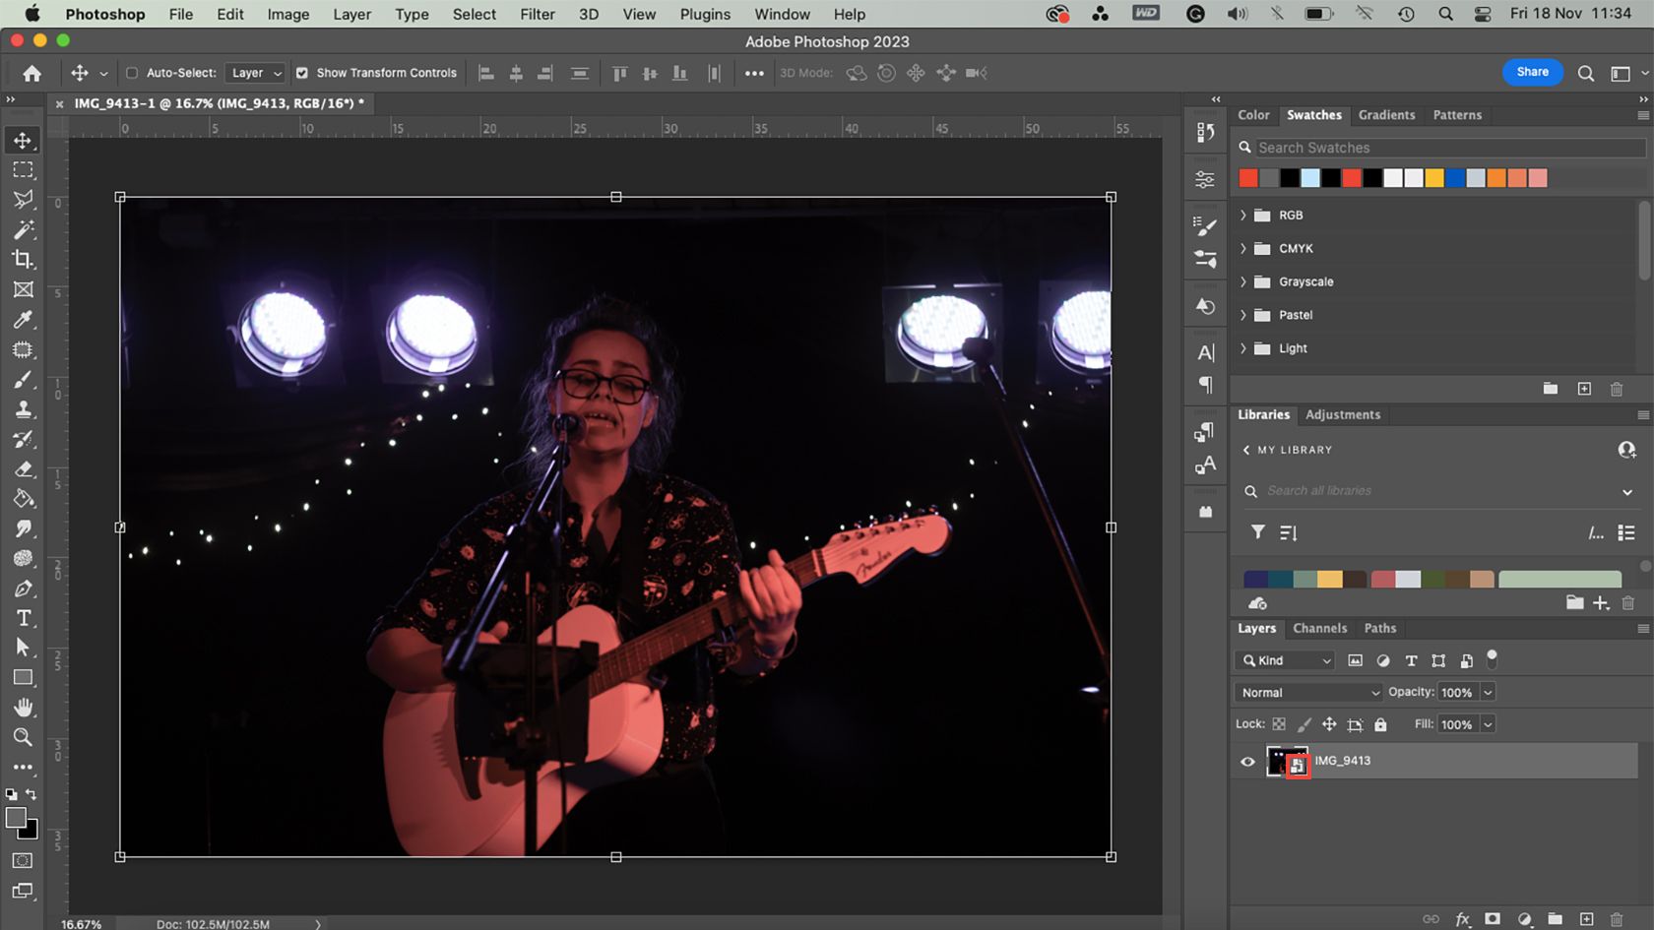1654x930 pixels.
Task: Open the Filter menu
Action: click(x=537, y=14)
